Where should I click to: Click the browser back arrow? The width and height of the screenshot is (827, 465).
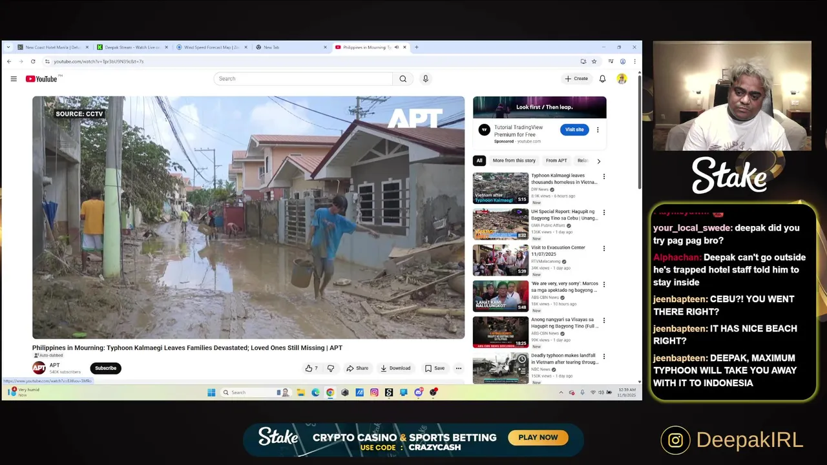[x=9, y=61]
